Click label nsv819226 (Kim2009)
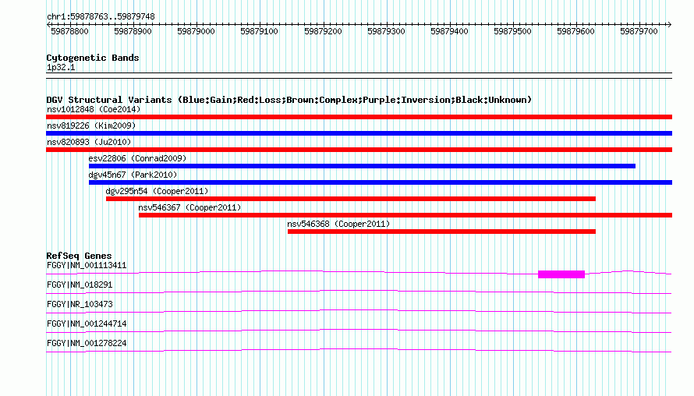 coord(91,126)
